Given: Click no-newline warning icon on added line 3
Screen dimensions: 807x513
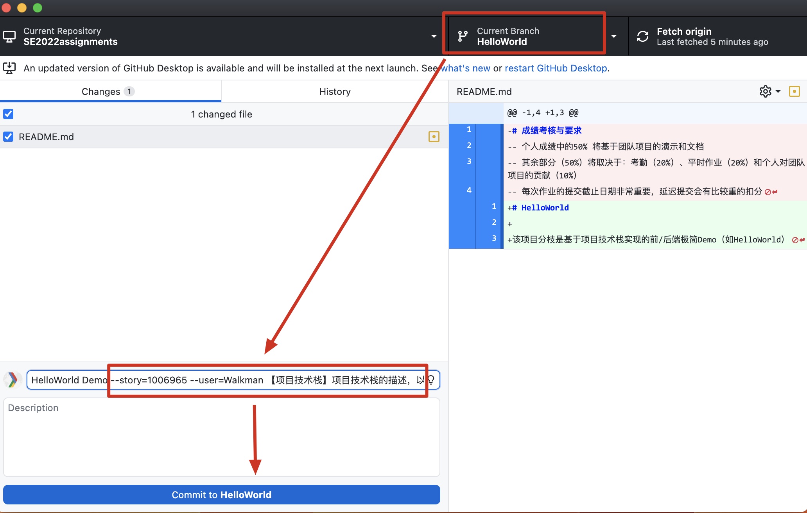Looking at the screenshot, I should point(798,240).
